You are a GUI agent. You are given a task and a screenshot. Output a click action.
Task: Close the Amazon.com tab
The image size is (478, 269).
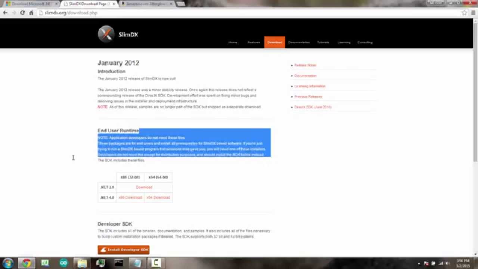click(x=171, y=4)
